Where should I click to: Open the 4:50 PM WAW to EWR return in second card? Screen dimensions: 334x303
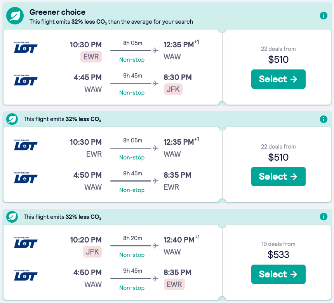132,181
